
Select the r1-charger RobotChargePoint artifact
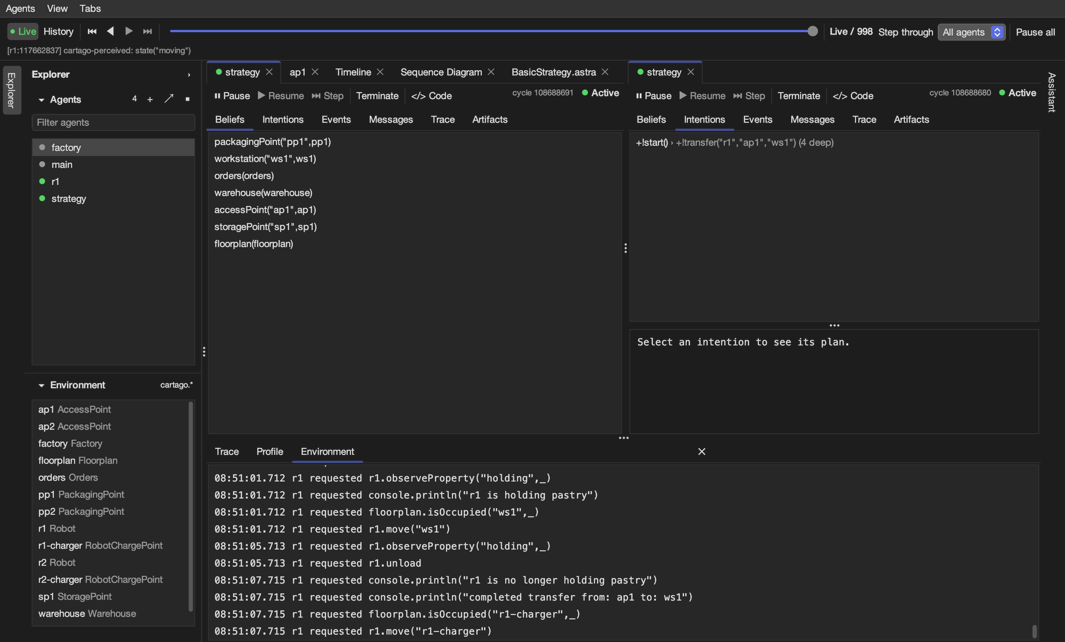coord(110,546)
